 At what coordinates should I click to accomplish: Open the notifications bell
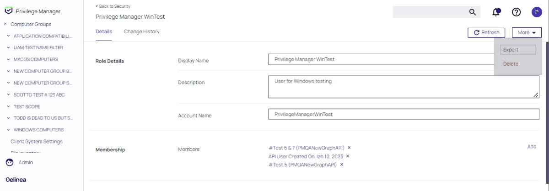click(496, 12)
